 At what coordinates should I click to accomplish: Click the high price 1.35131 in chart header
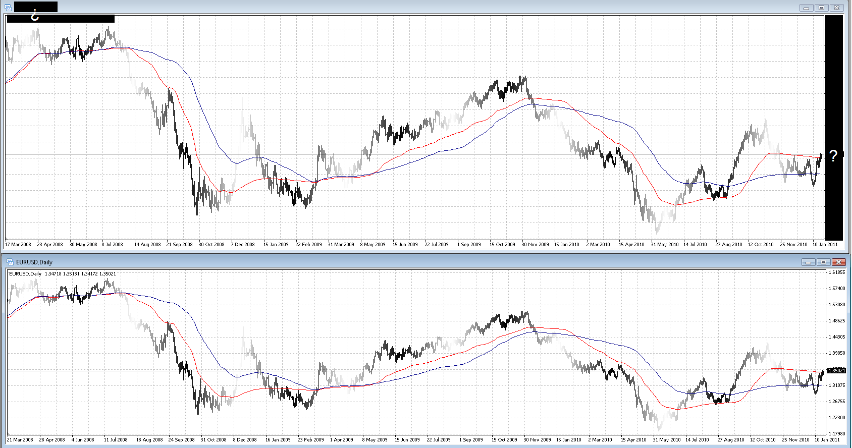pos(71,274)
